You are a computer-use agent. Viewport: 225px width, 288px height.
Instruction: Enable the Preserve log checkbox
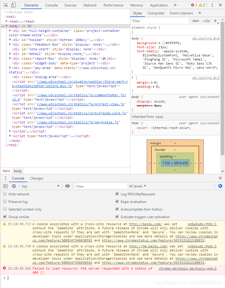(5, 201)
